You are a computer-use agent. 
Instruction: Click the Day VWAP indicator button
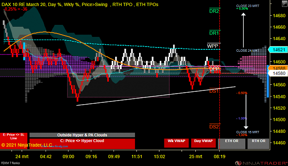[203, 143]
